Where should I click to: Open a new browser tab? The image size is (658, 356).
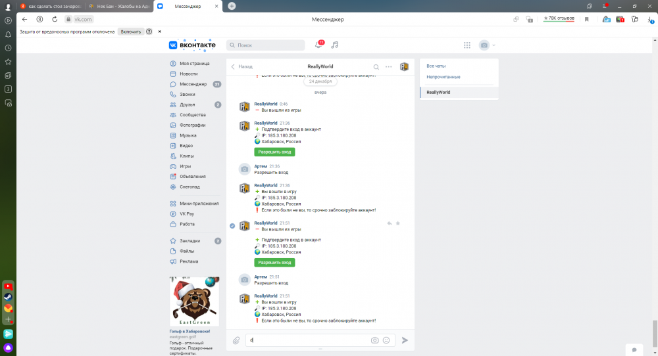232,6
